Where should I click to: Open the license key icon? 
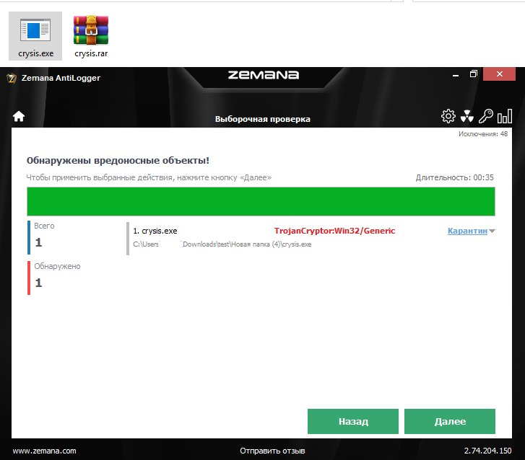486,116
